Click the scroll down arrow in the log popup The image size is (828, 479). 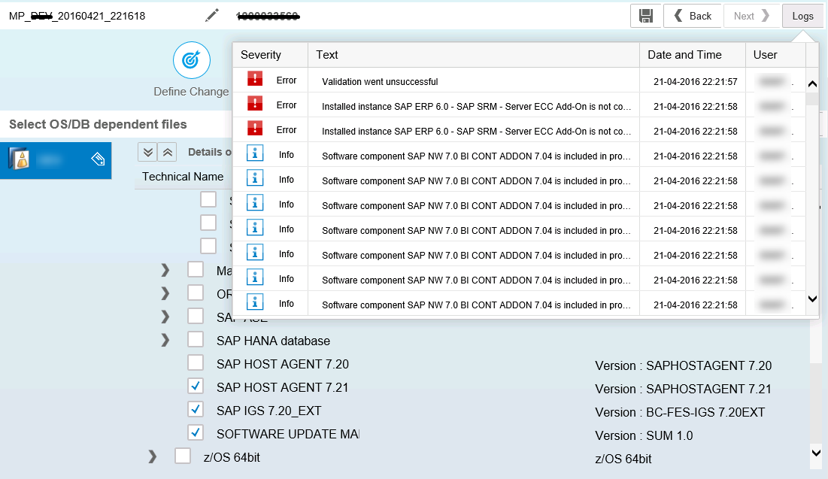813,299
